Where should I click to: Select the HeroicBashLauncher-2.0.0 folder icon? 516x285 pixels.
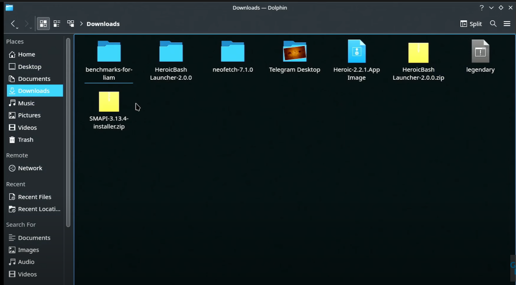(171, 51)
